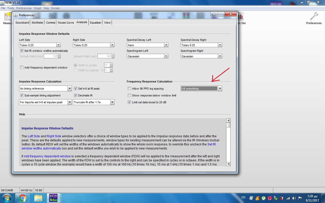Uncheck Decimate IR checkbox
The height and width of the screenshot is (203, 325).
(x=76, y=95)
